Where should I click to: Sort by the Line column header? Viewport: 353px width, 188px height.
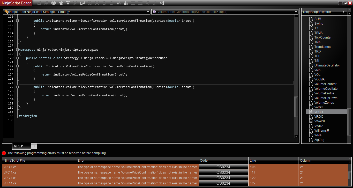273,161
